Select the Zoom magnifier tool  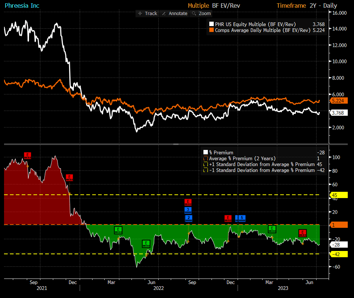(x=201, y=14)
